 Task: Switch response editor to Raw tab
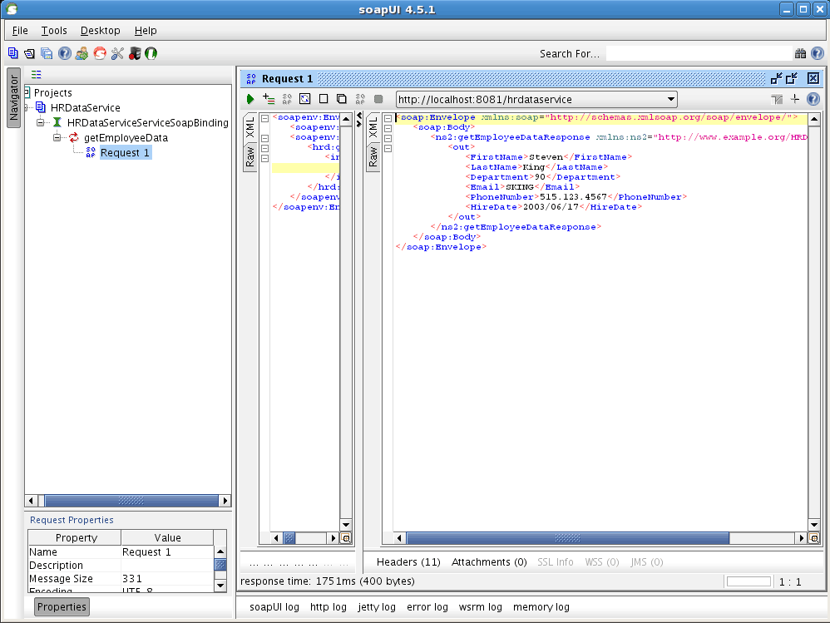pos(373,156)
